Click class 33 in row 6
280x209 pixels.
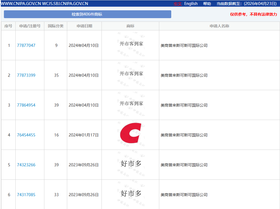click(x=56, y=195)
